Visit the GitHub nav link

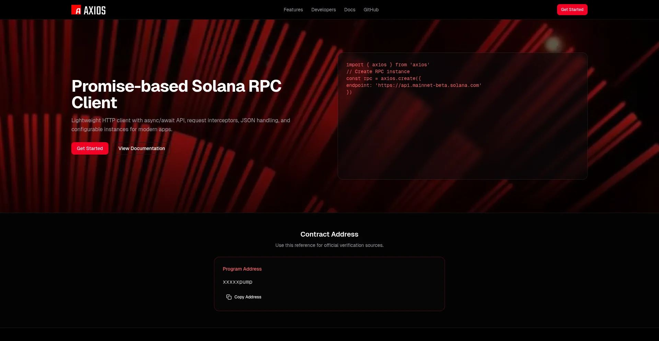point(371,10)
